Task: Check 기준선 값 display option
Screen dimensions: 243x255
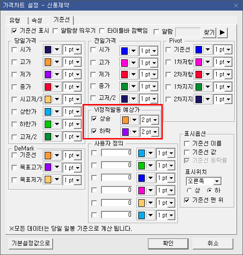Action: (187, 152)
